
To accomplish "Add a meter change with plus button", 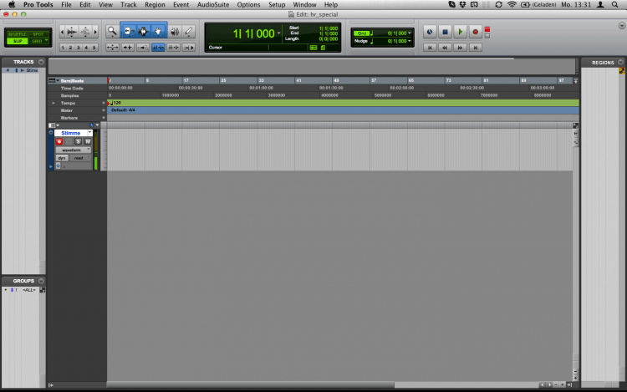I will pos(104,110).
